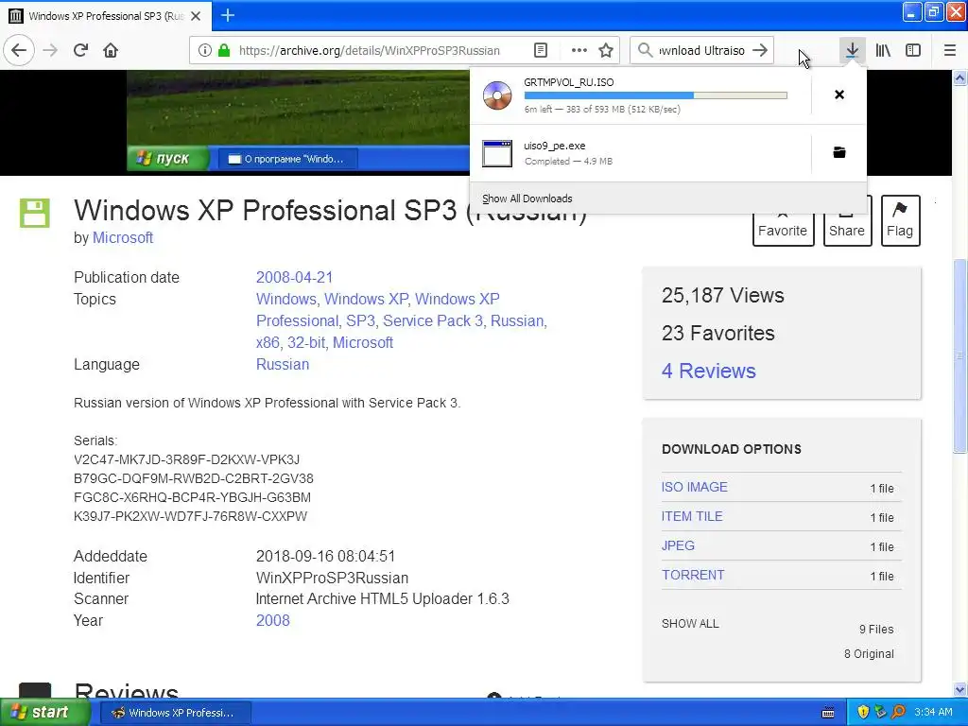Click scrollbar down arrow
The height and width of the screenshot is (726, 968).
coord(959,689)
